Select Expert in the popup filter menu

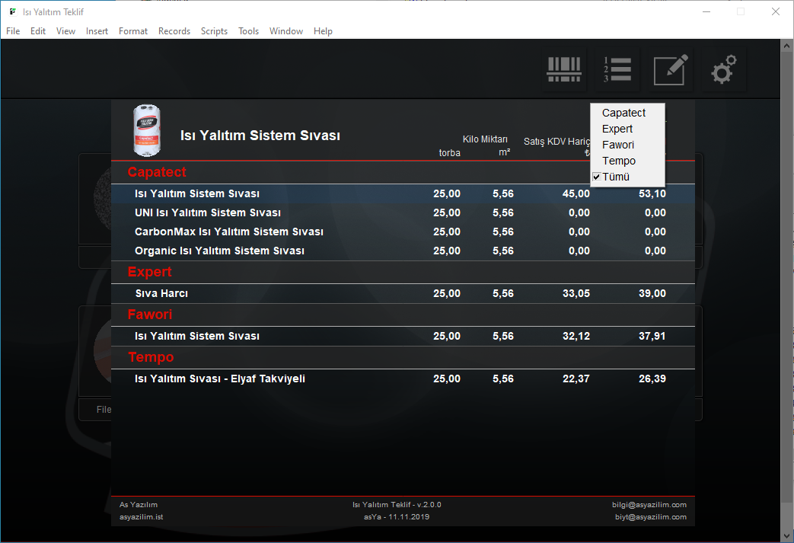617,129
